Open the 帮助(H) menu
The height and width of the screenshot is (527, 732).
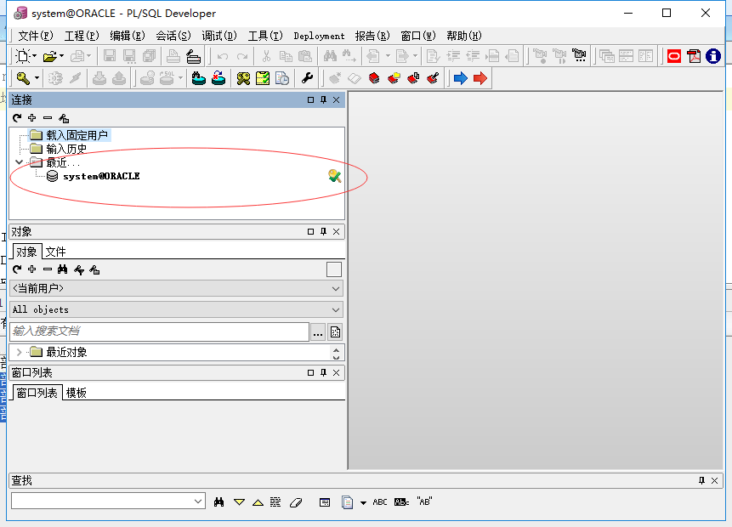[463, 36]
